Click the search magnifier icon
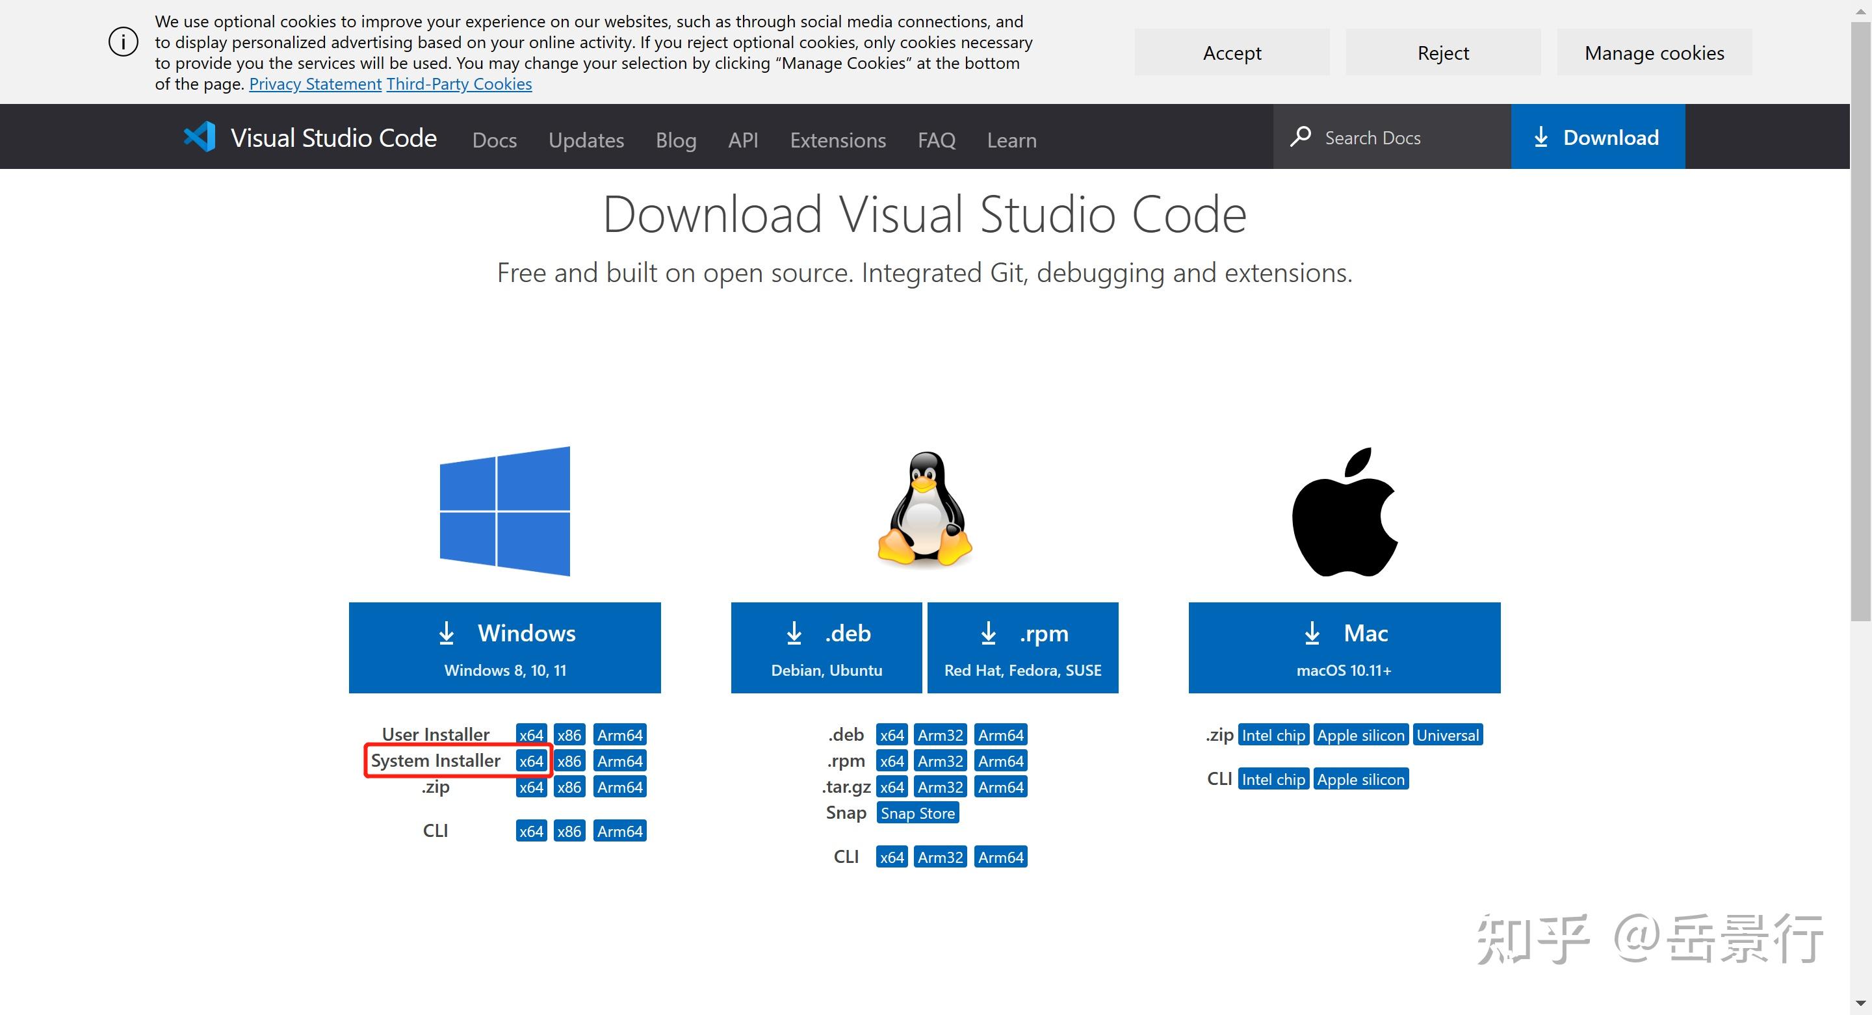Image resolution: width=1872 pixels, height=1015 pixels. [1300, 136]
